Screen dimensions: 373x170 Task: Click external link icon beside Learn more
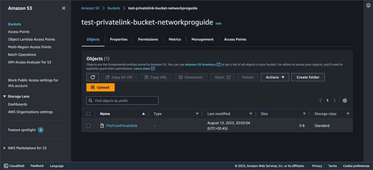click(153, 69)
